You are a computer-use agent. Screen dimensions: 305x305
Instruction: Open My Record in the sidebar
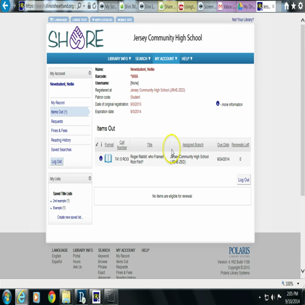pyautogui.click(x=58, y=102)
